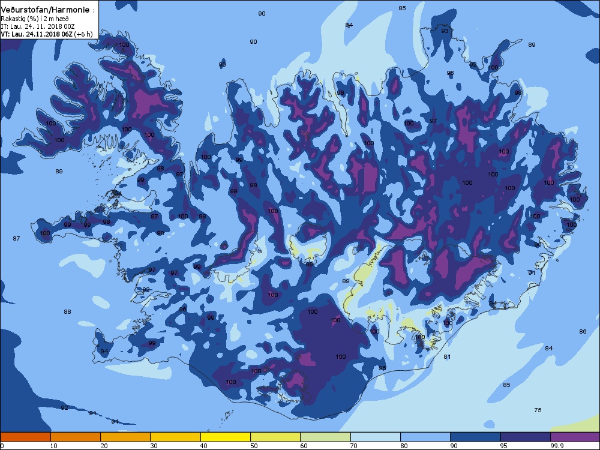Pick the 20–30 amber legend swatch

coord(125,437)
